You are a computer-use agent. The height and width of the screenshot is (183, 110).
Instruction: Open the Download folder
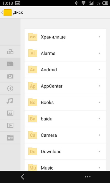pyautogui.click(x=65, y=151)
